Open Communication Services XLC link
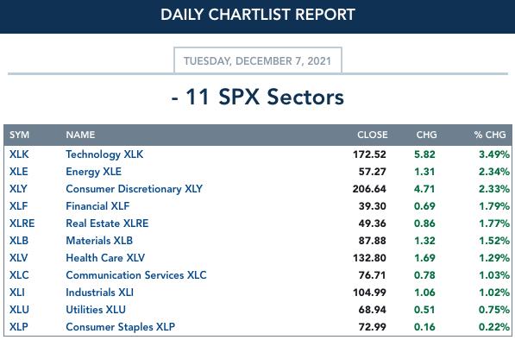This screenshot has height=340, width=515. pos(136,275)
